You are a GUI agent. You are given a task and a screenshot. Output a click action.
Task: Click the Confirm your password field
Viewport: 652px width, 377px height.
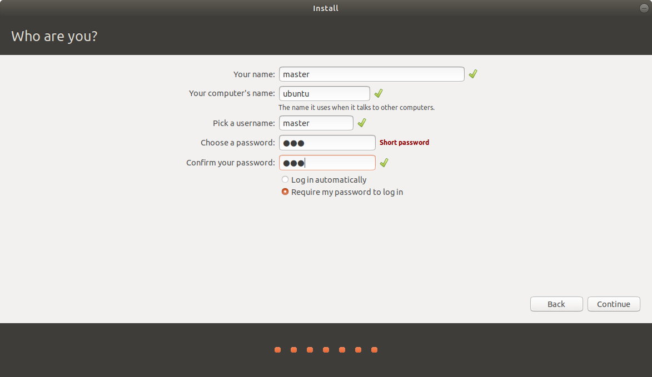pos(327,163)
